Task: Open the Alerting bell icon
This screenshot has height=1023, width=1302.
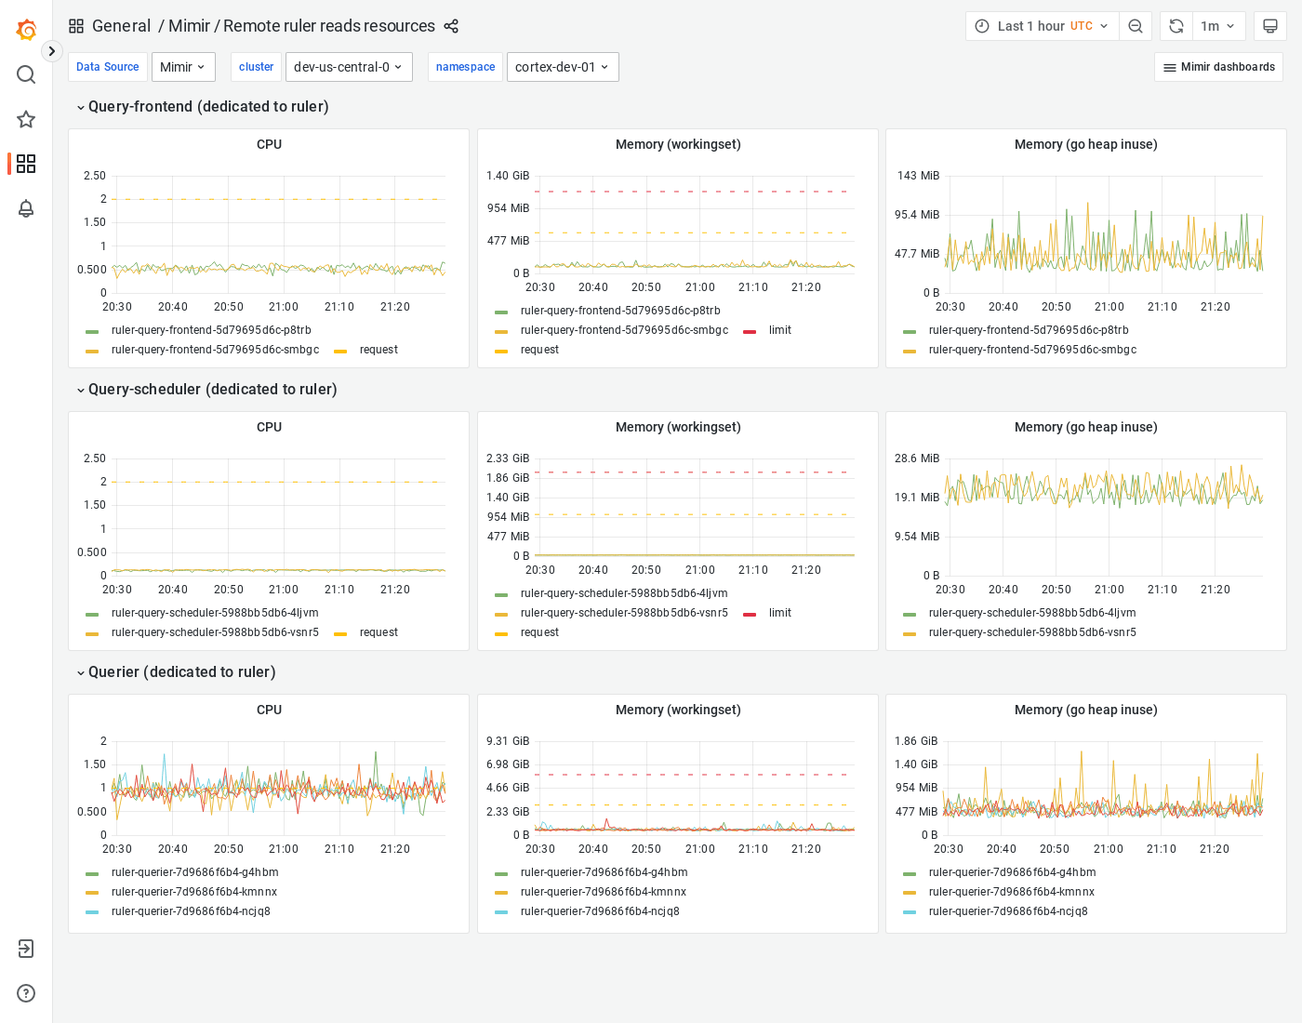Action: coord(26,208)
